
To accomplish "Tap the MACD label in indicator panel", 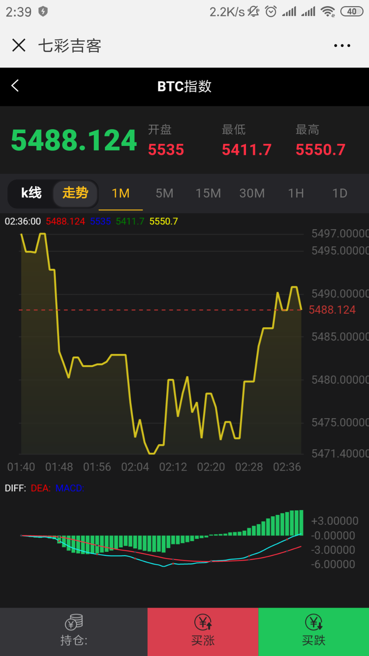I will (x=69, y=488).
